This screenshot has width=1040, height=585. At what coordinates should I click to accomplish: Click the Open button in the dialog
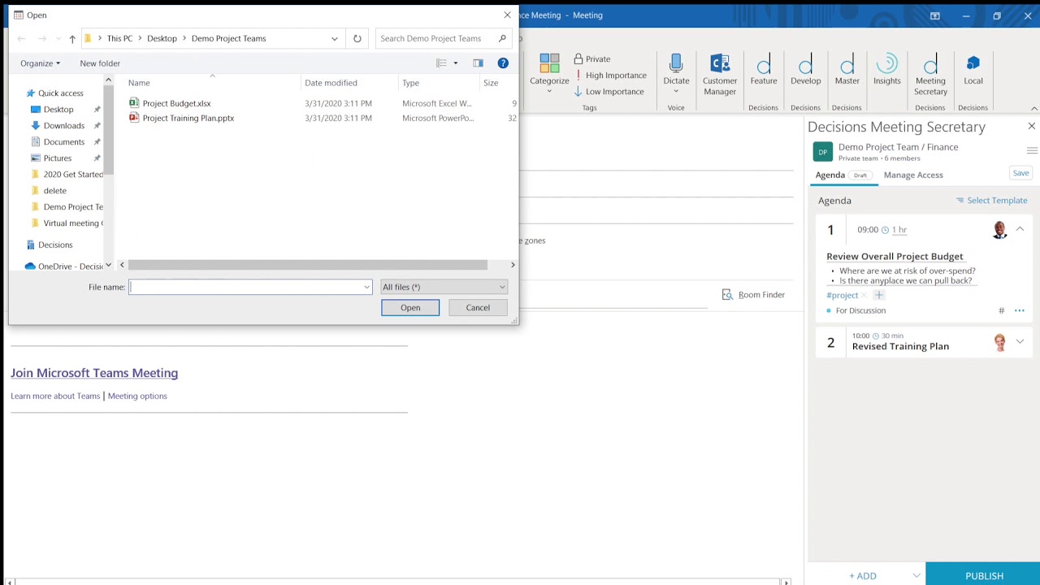coord(410,307)
